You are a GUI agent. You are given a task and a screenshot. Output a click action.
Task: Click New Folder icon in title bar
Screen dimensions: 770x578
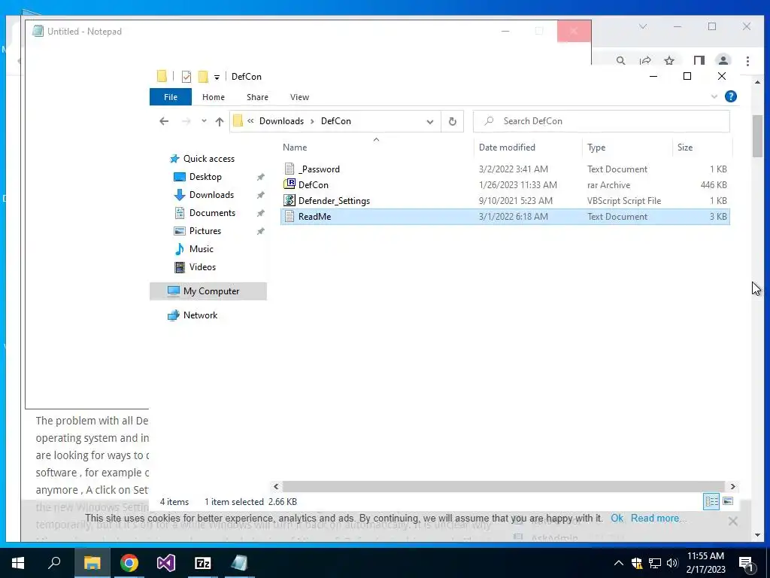coord(203,77)
